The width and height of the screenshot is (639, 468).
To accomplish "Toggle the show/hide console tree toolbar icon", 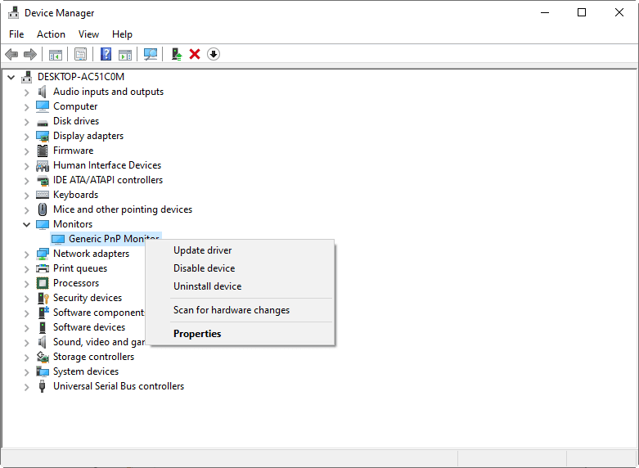I will coord(56,54).
